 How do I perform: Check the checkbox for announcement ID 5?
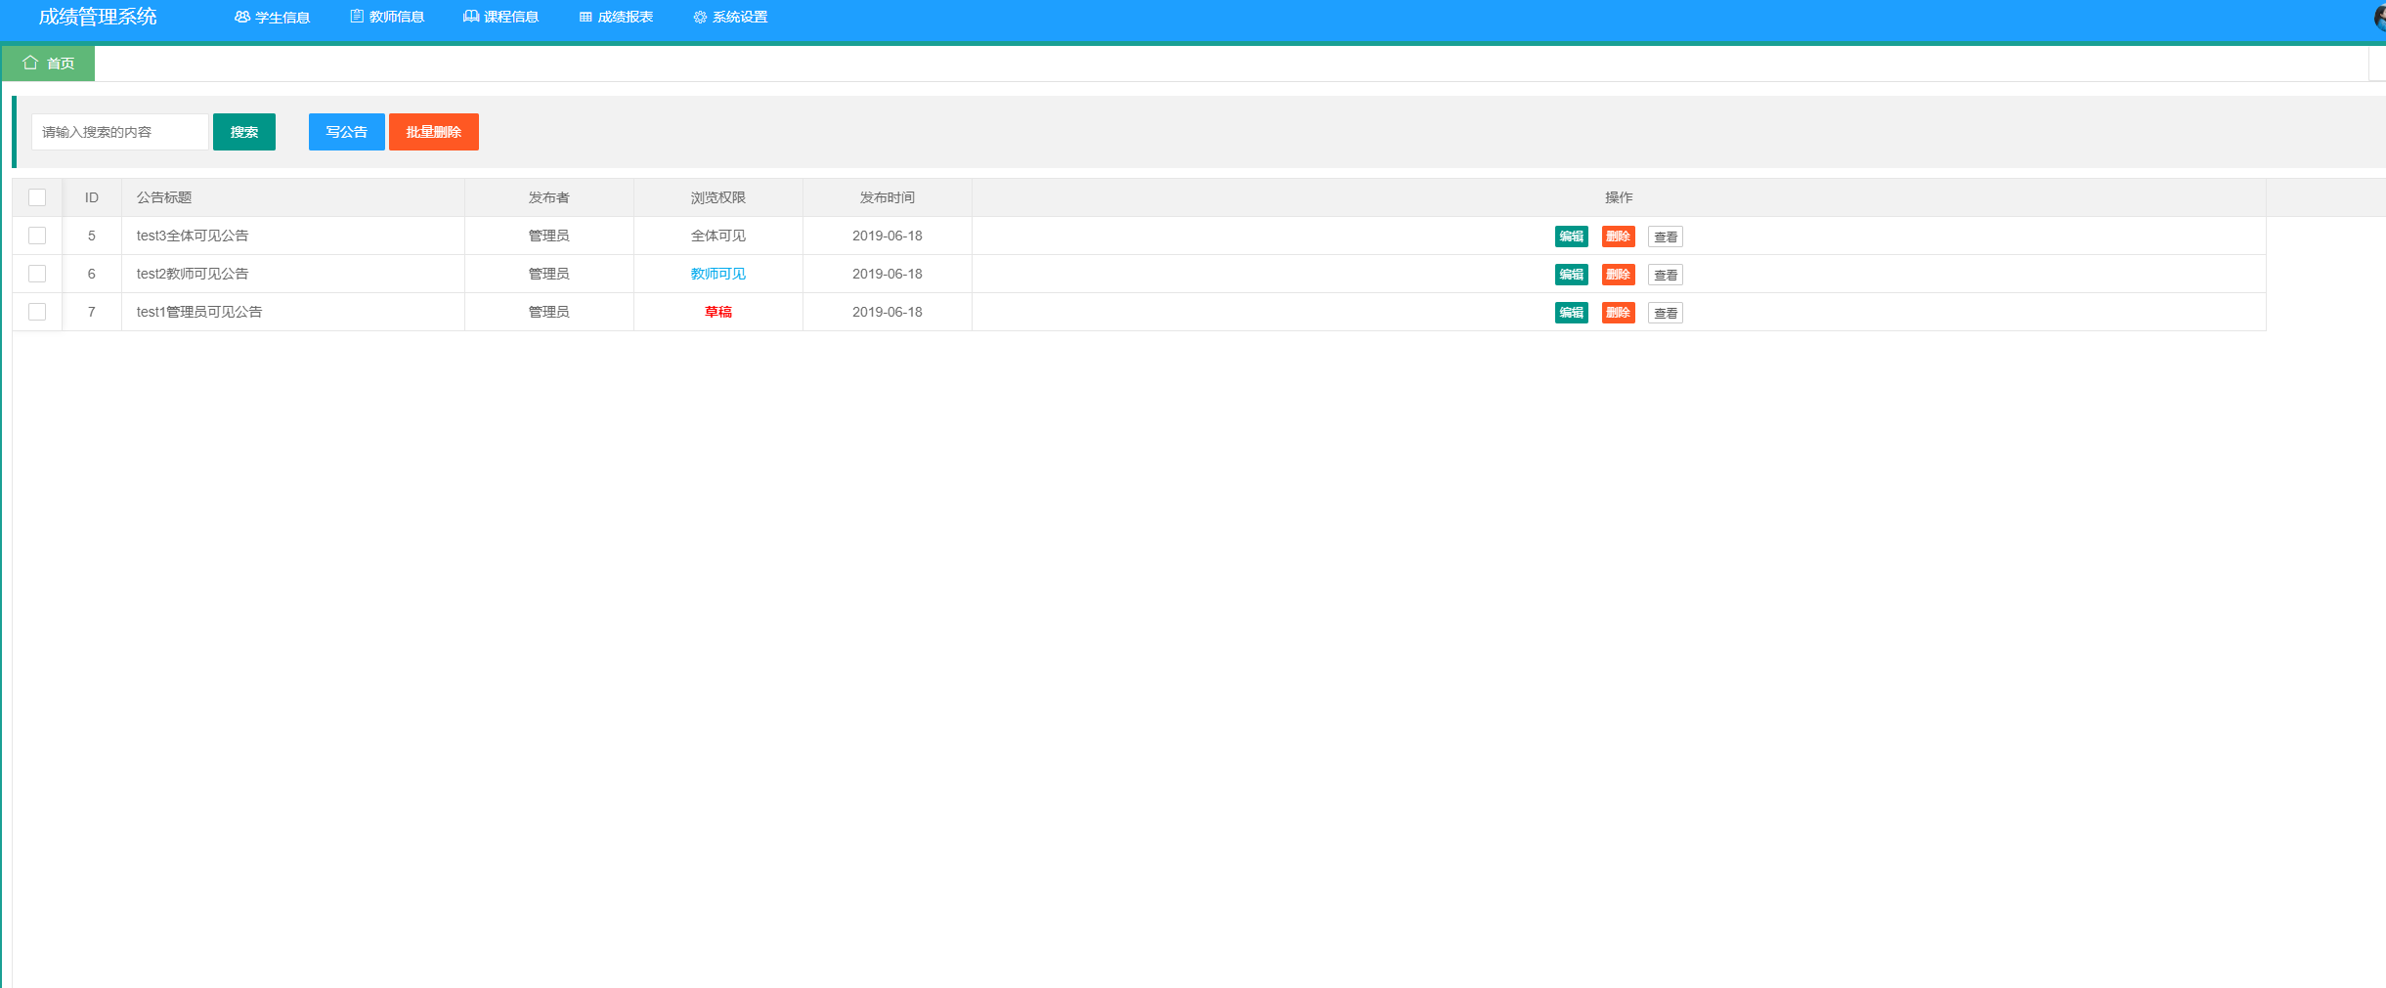coord(37,236)
